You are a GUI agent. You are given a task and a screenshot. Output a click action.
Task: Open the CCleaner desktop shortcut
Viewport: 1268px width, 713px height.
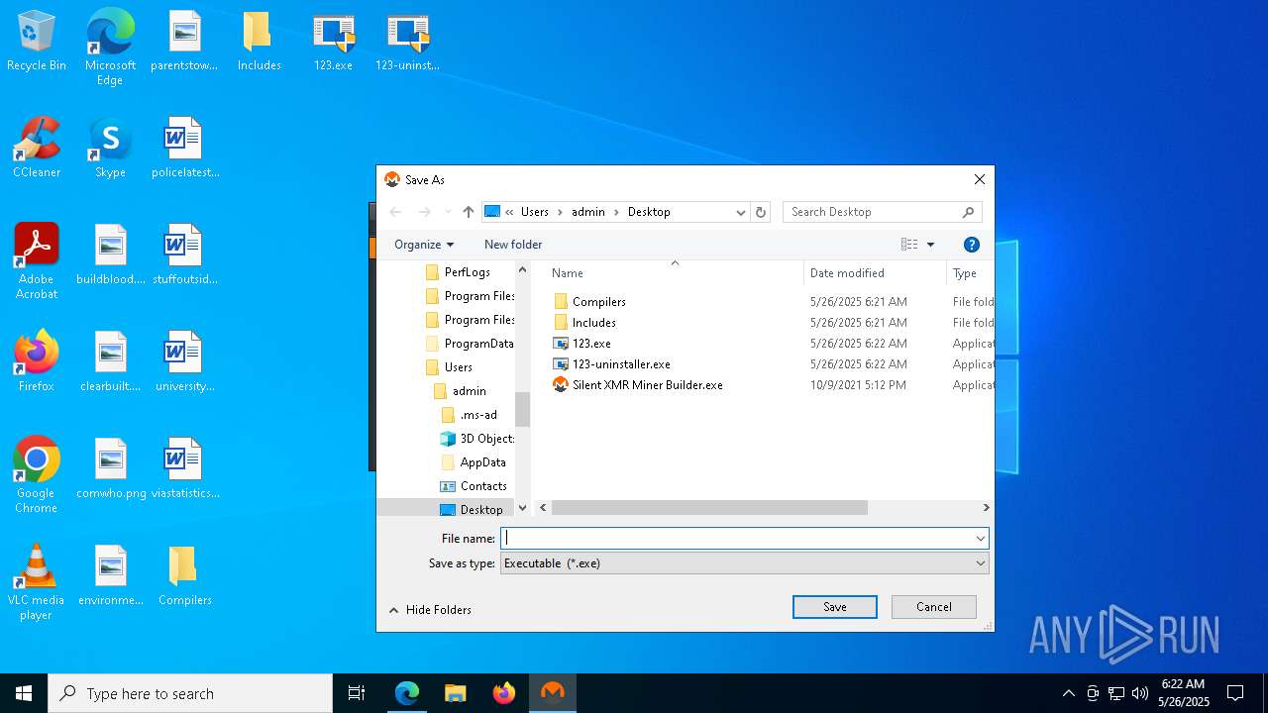[37, 149]
